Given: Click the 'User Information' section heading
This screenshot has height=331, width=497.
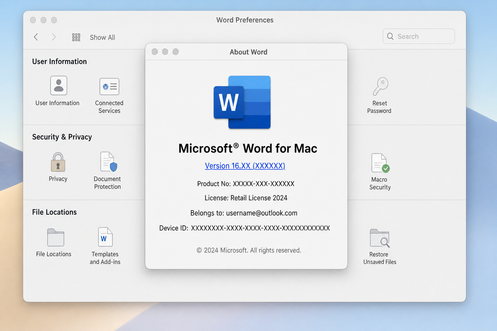Looking at the screenshot, I should coord(60,61).
